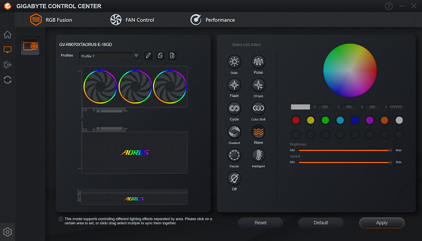Pick a color on the color wheel
This screenshot has width=422, height=241.
(350, 70)
